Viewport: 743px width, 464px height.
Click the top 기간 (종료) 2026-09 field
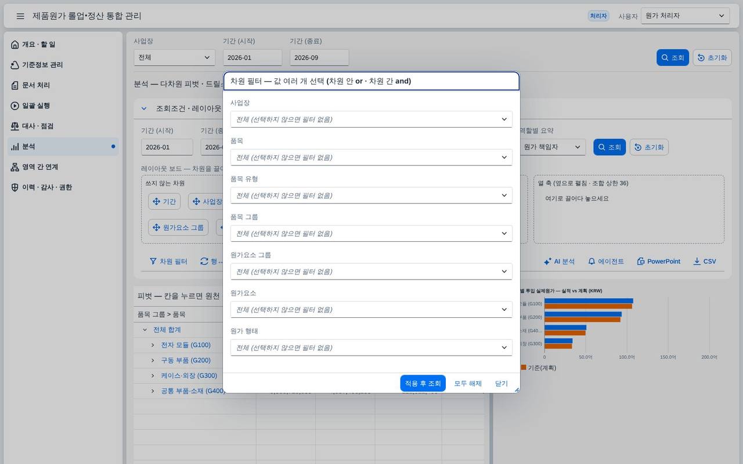[319, 57]
